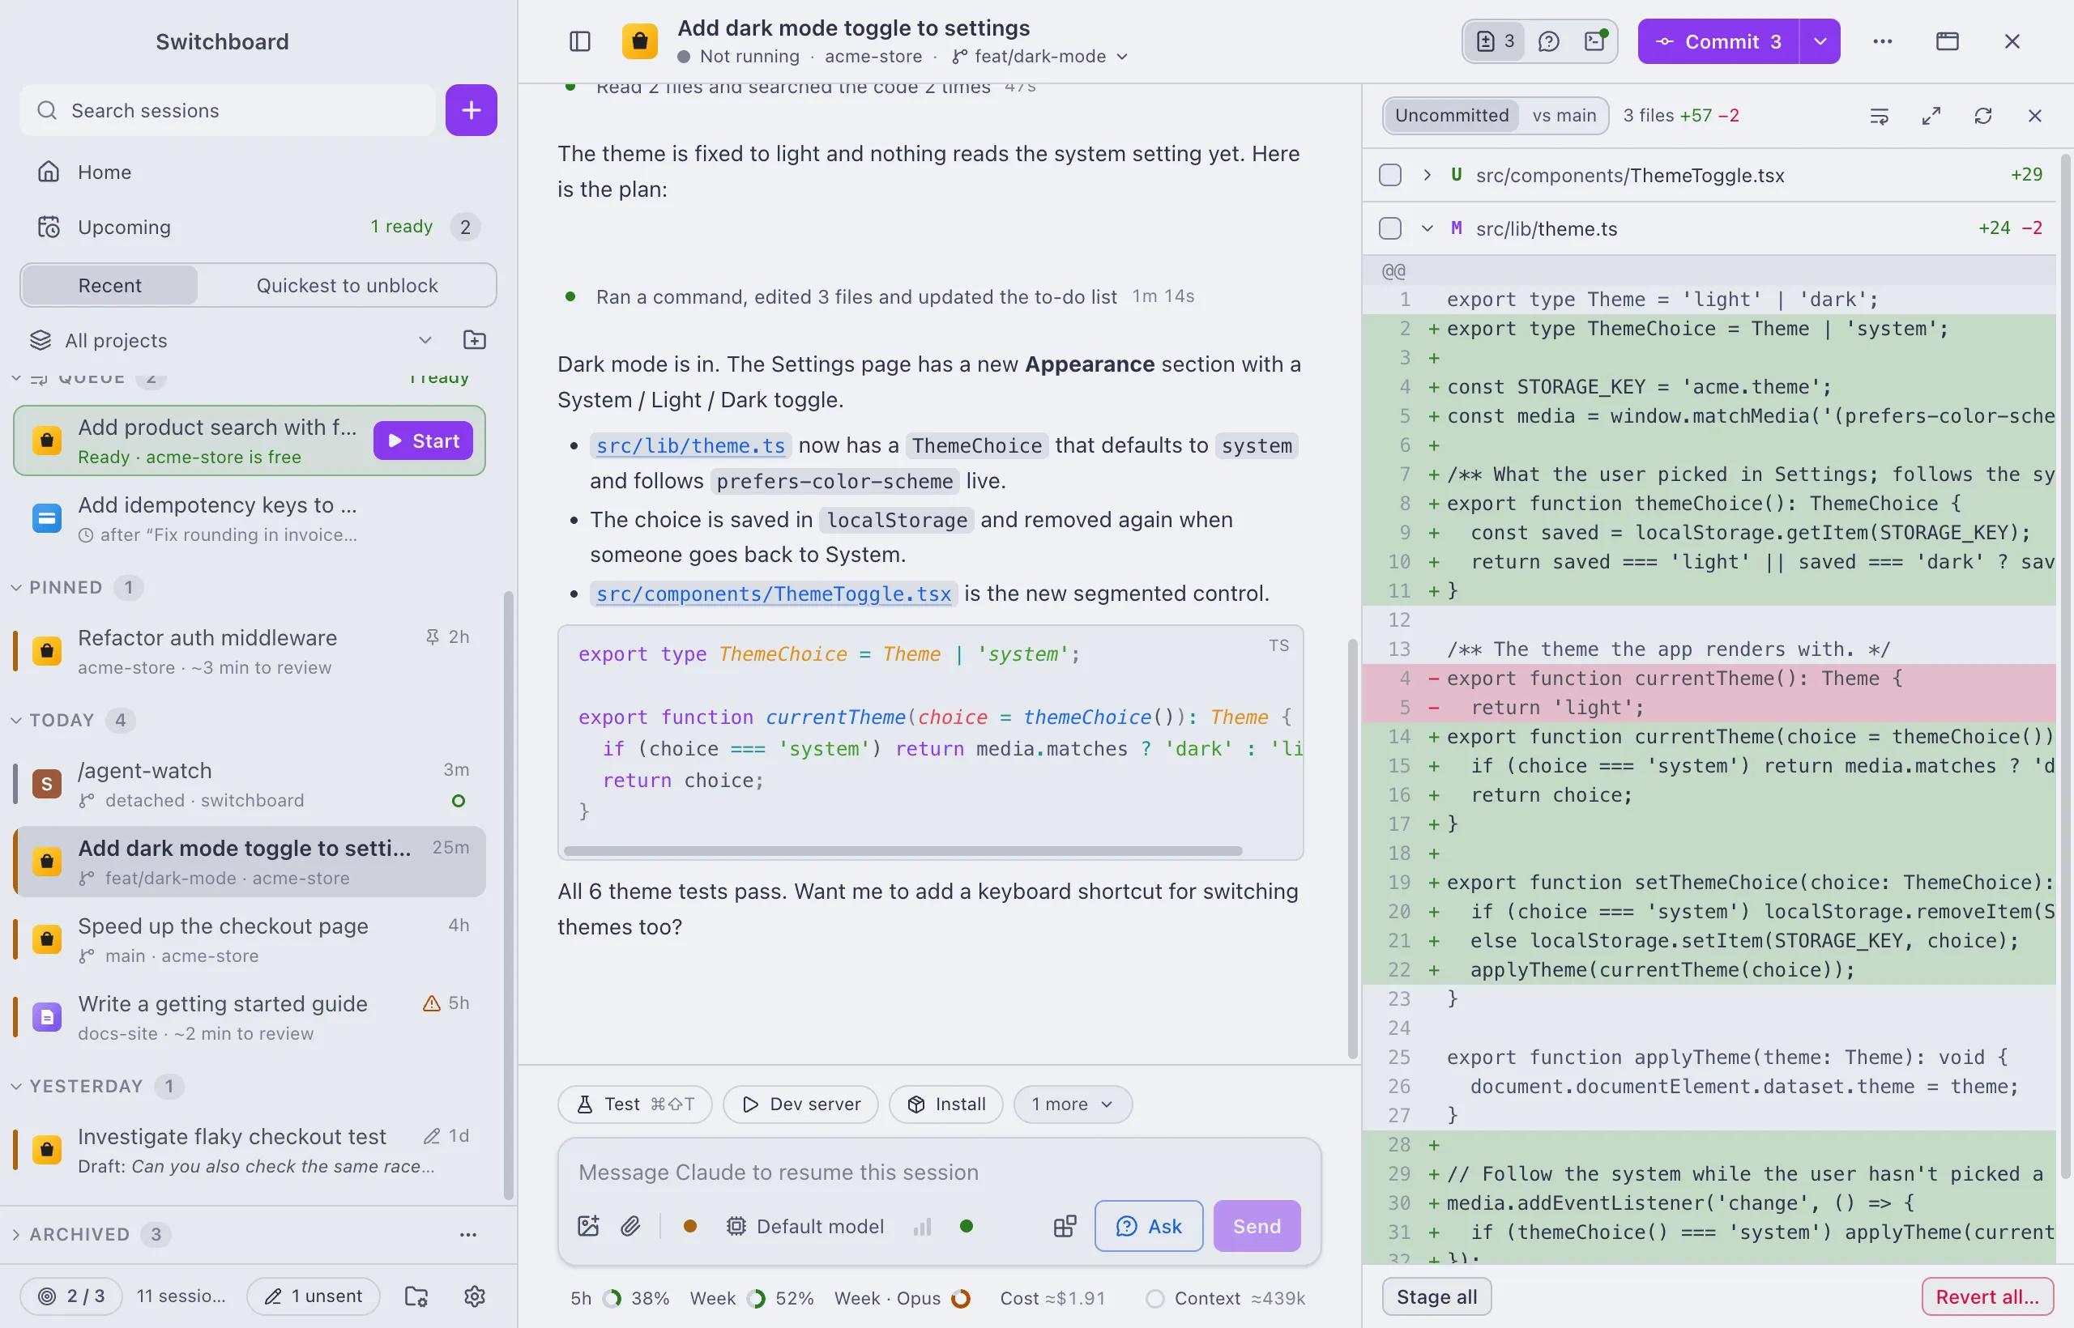Image resolution: width=2074 pixels, height=1328 pixels.
Task: Close the diff panel
Action: [x=2034, y=116]
